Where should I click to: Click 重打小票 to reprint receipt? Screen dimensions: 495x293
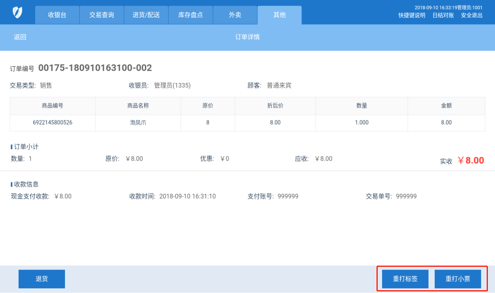coord(458,279)
